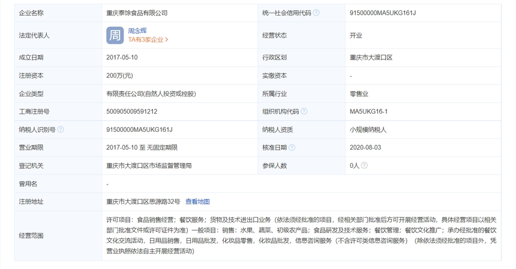Click help icon beside 统一社会信用代码
The height and width of the screenshot is (269, 516).
coord(316,13)
